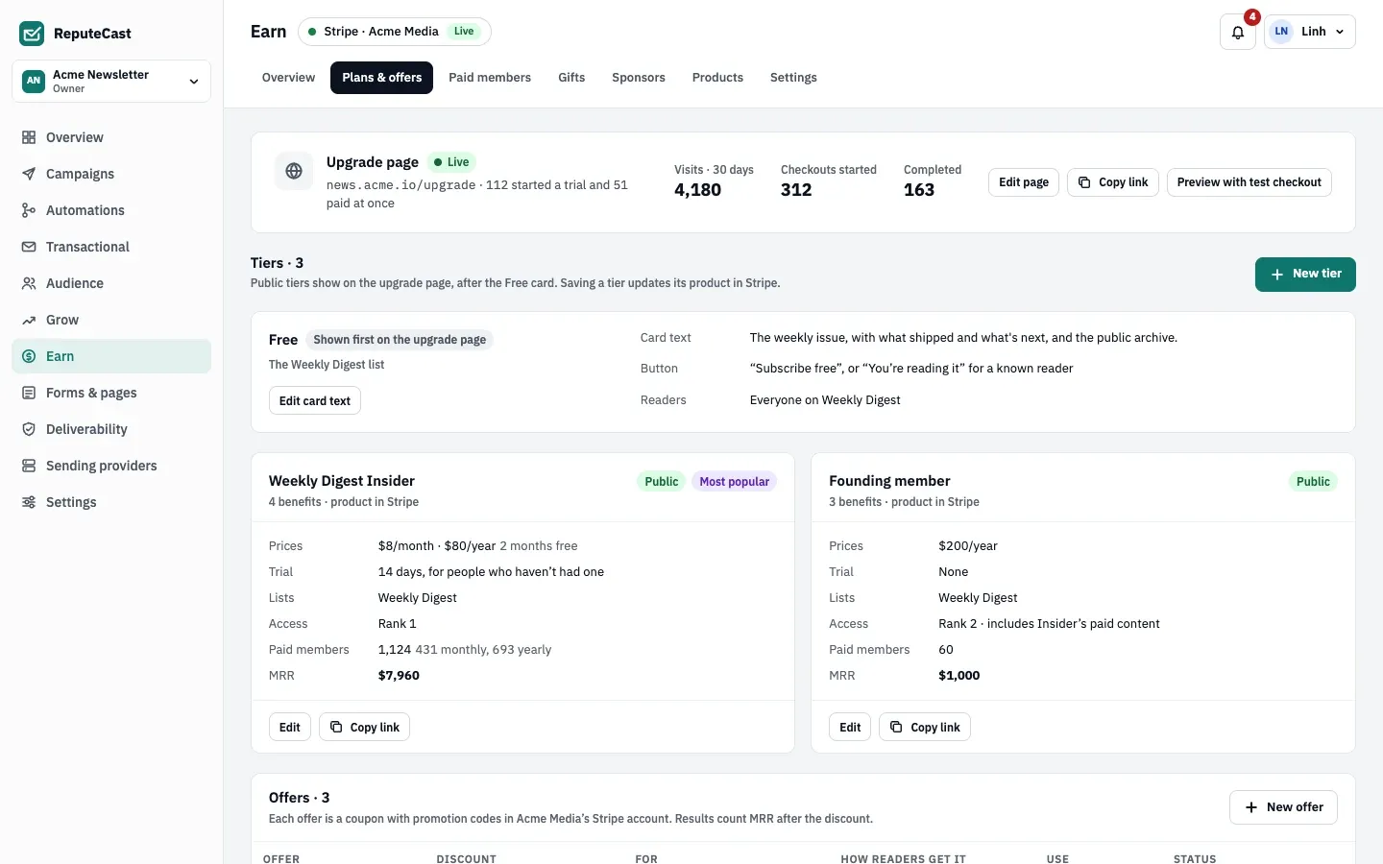Screen dimensions: 1383x864
Task: Copy link for Founding member tier
Action: [x=925, y=727]
